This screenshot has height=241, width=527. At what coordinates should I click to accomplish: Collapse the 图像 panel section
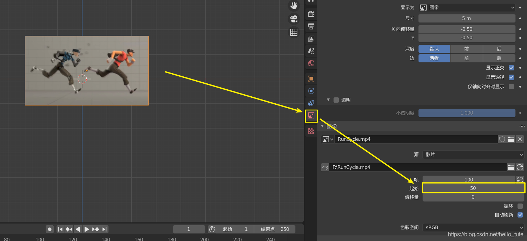pyautogui.click(x=322, y=126)
